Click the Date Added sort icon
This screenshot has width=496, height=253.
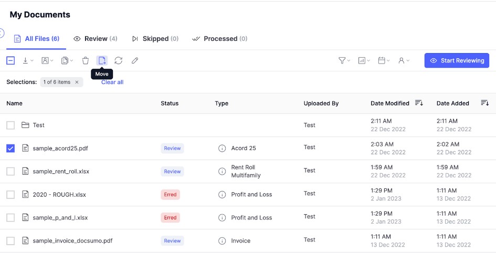[x=484, y=103]
